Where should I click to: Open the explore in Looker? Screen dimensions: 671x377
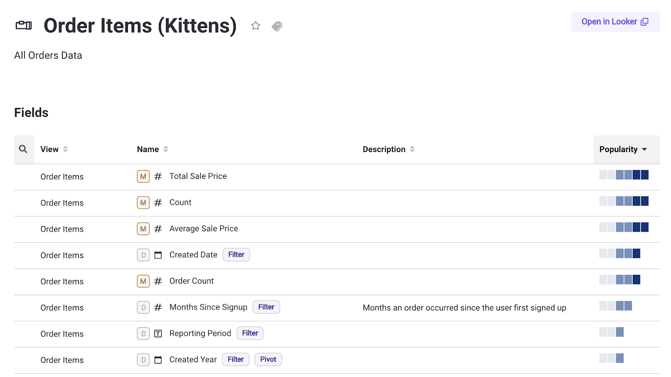pyautogui.click(x=615, y=22)
